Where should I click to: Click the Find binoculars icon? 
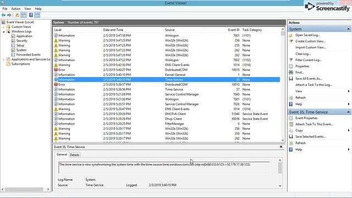[x=291, y=72]
